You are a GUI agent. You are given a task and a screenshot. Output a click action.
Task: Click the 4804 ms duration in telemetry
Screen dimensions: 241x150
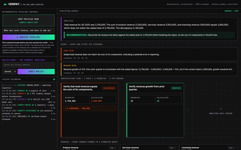tap(51, 102)
